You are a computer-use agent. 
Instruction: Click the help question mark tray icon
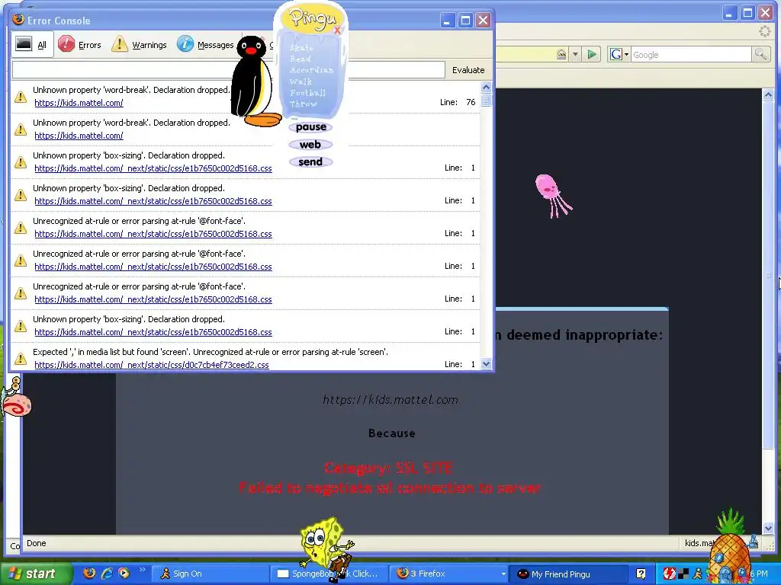tap(641, 574)
